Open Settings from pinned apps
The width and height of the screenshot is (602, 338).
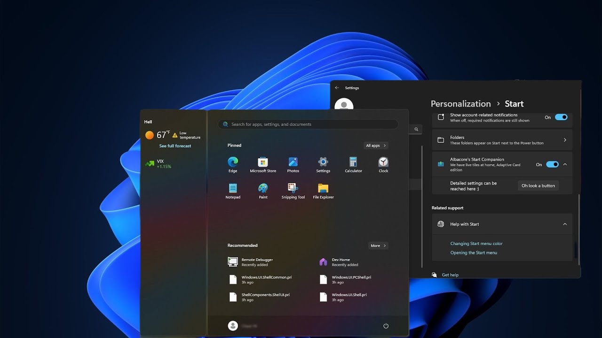point(323,165)
